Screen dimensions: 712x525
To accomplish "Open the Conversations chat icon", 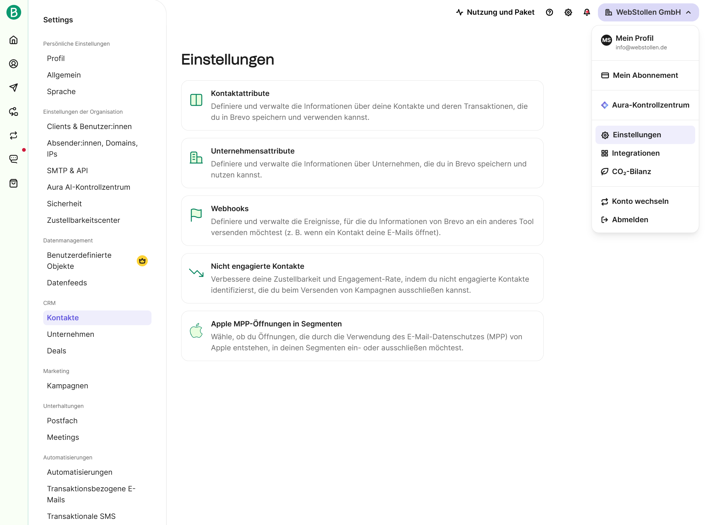I will [13, 159].
